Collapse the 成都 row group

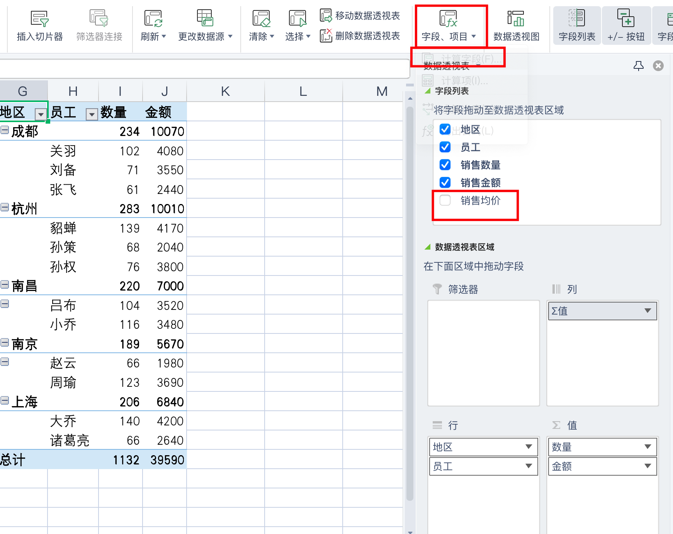tap(5, 130)
